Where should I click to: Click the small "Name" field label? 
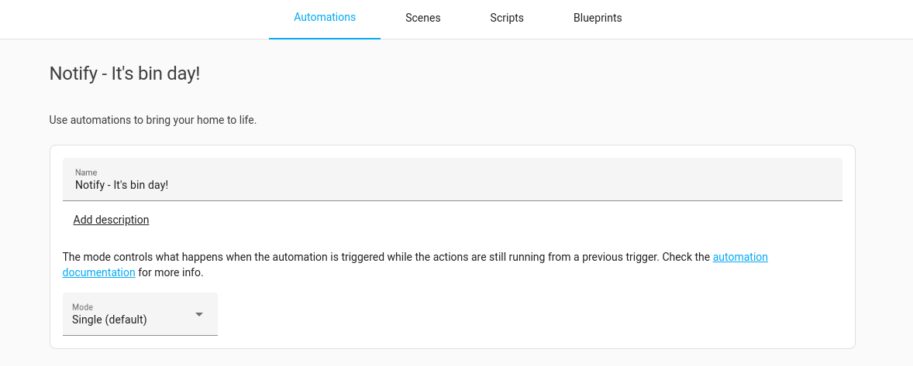pos(85,173)
